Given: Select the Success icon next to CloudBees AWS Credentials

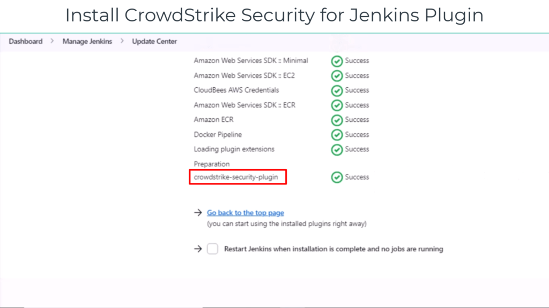Looking at the screenshot, I should 337,90.
